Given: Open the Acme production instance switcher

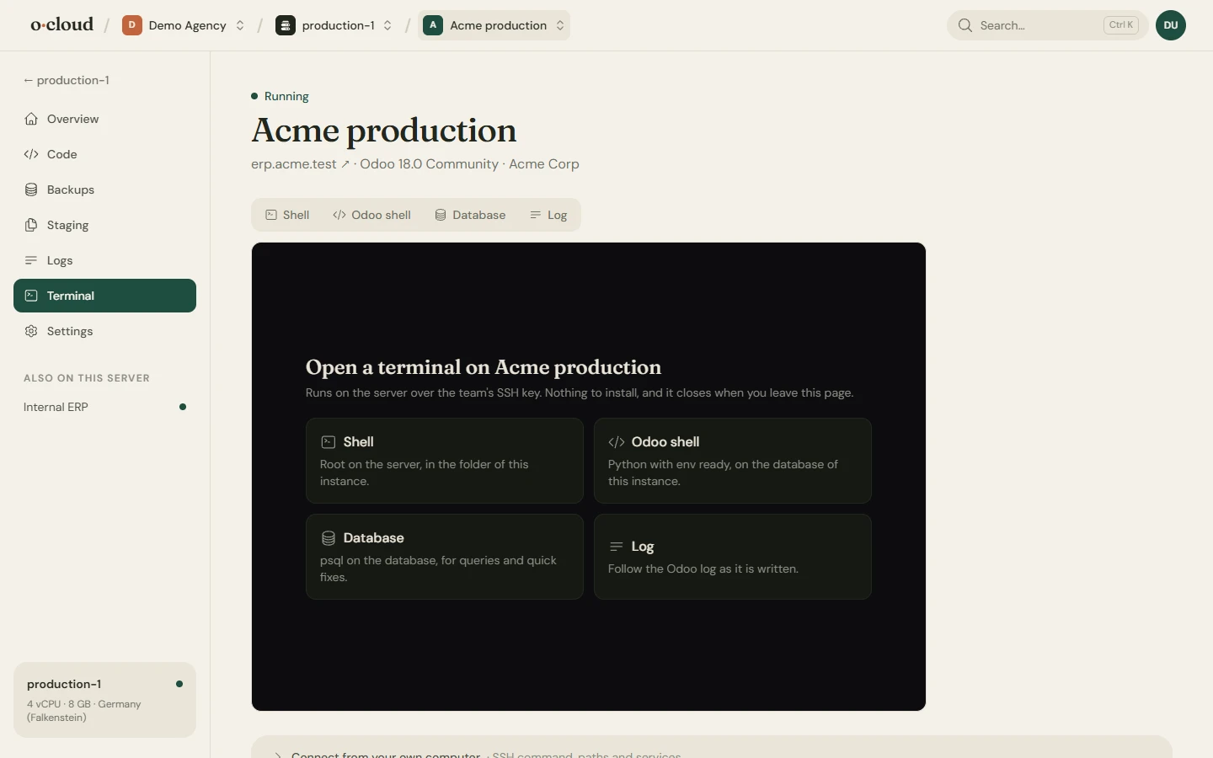Looking at the screenshot, I should tap(494, 25).
